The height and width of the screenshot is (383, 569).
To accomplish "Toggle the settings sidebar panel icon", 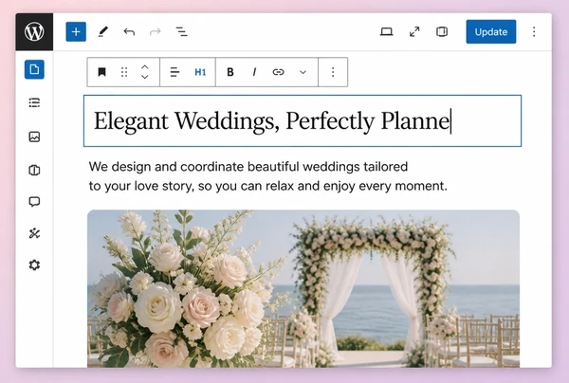I will 442,32.
